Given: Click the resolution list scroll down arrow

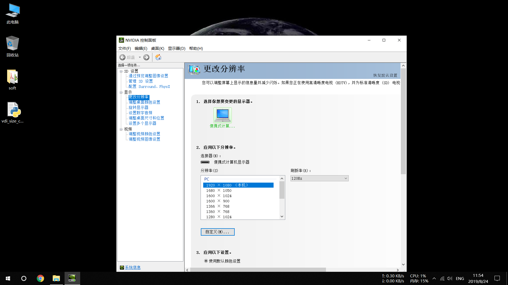Looking at the screenshot, I should pyautogui.click(x=282, y=217).
